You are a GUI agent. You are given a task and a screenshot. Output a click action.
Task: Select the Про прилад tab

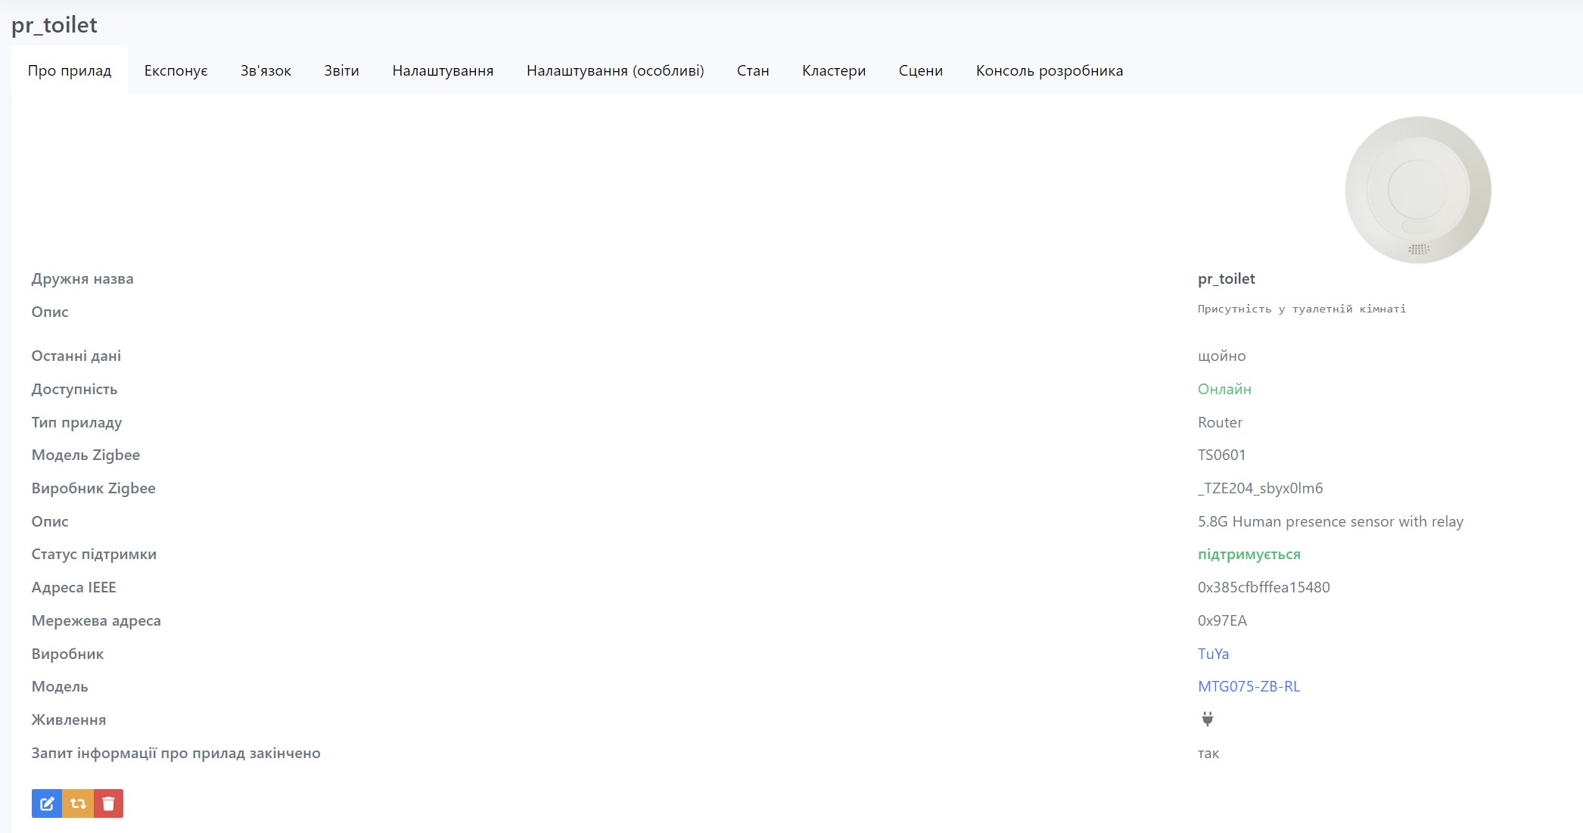70,70
